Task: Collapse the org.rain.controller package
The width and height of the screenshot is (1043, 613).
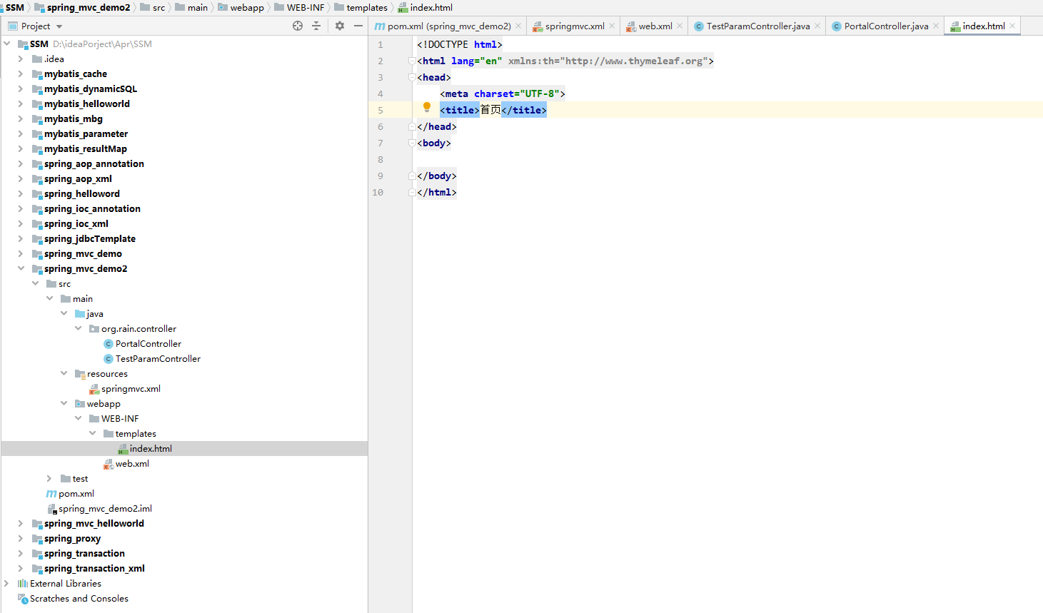Action: (78, 328)
